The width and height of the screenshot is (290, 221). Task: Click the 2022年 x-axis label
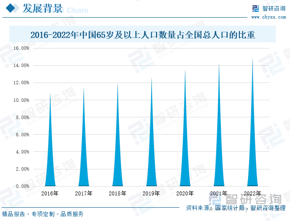[x=253, y=193]
